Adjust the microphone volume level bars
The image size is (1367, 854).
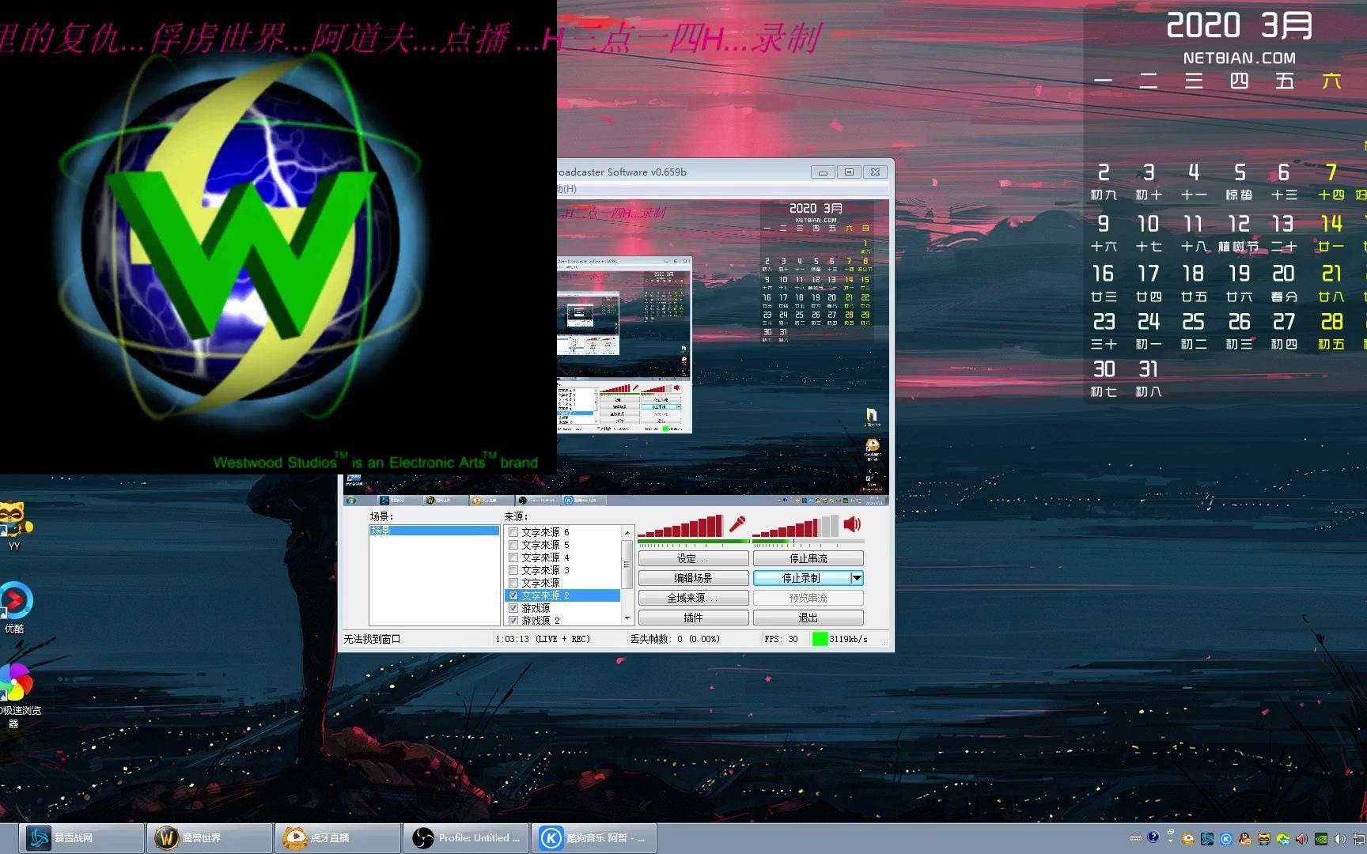[680, 526]
